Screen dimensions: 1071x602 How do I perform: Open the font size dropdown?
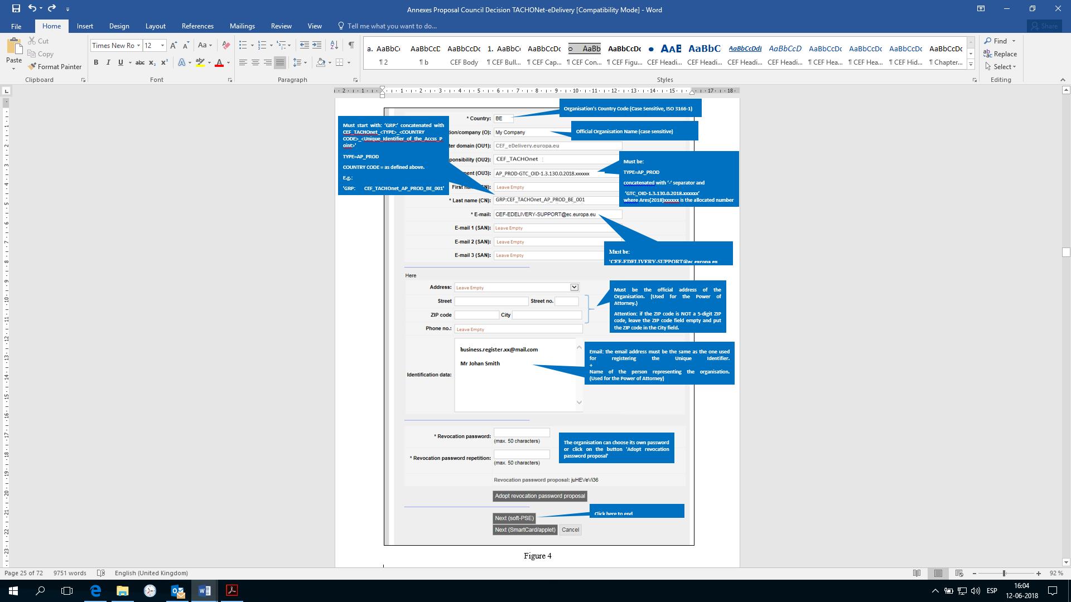(x=162, y=46)
